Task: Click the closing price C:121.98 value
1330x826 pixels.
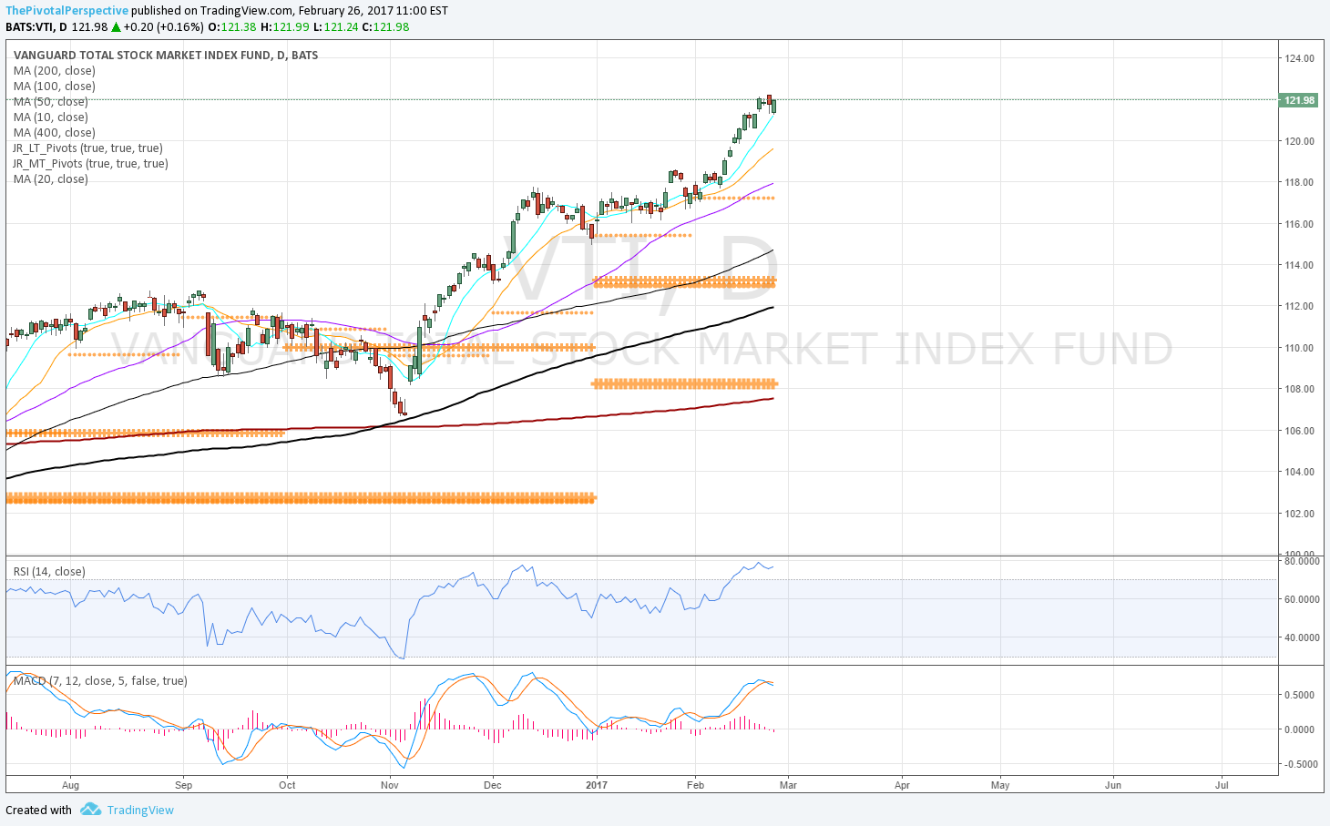Action: coord(385,26)
